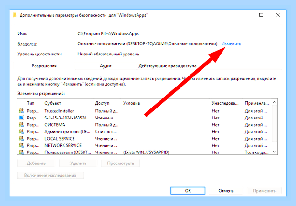Click the Просмотреть button
This screenshot has width=296, height=206.
[x=121, y=163]
